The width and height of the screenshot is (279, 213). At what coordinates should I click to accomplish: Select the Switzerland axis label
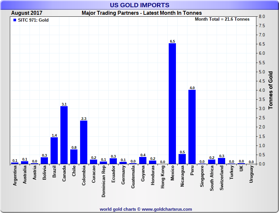(222, 176)
